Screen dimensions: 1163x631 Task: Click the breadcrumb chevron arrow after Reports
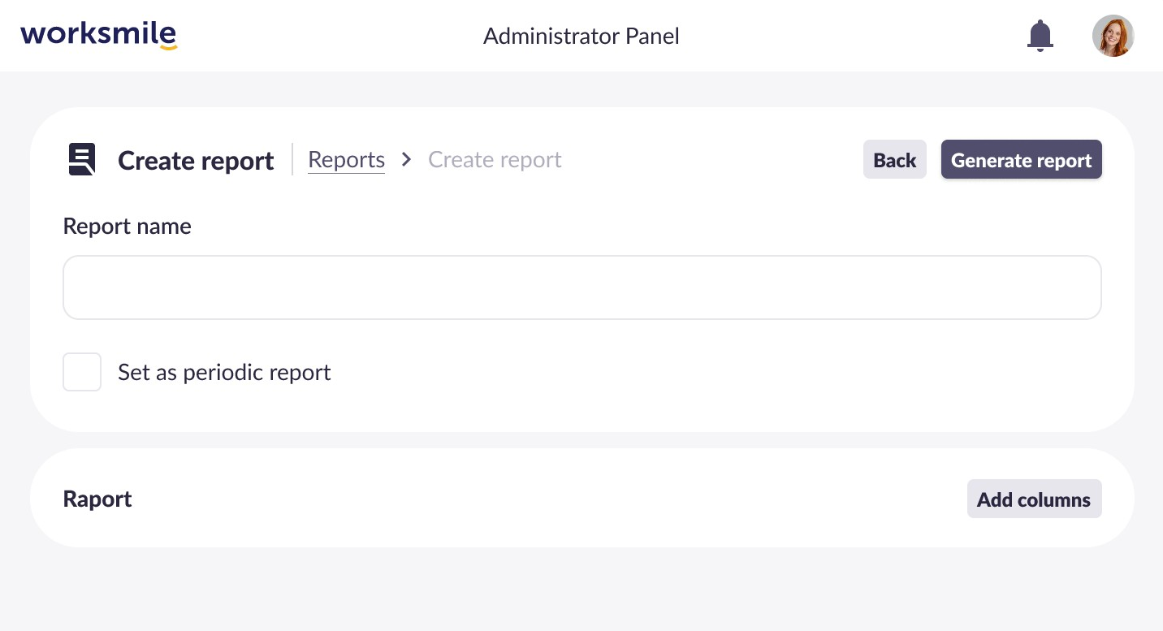pyautogui.click(x=407, y=160)
